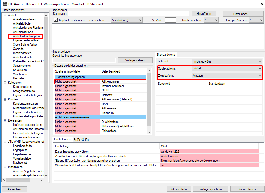Toggle the Kopfzeile vorhanden checkbox
Viewport: 265px width, 193px height.
coord(56,20)
